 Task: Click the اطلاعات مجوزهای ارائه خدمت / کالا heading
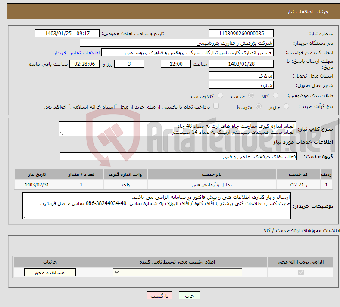301,230
